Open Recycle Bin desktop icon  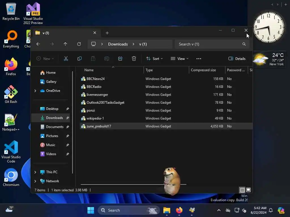click(11, 12)
